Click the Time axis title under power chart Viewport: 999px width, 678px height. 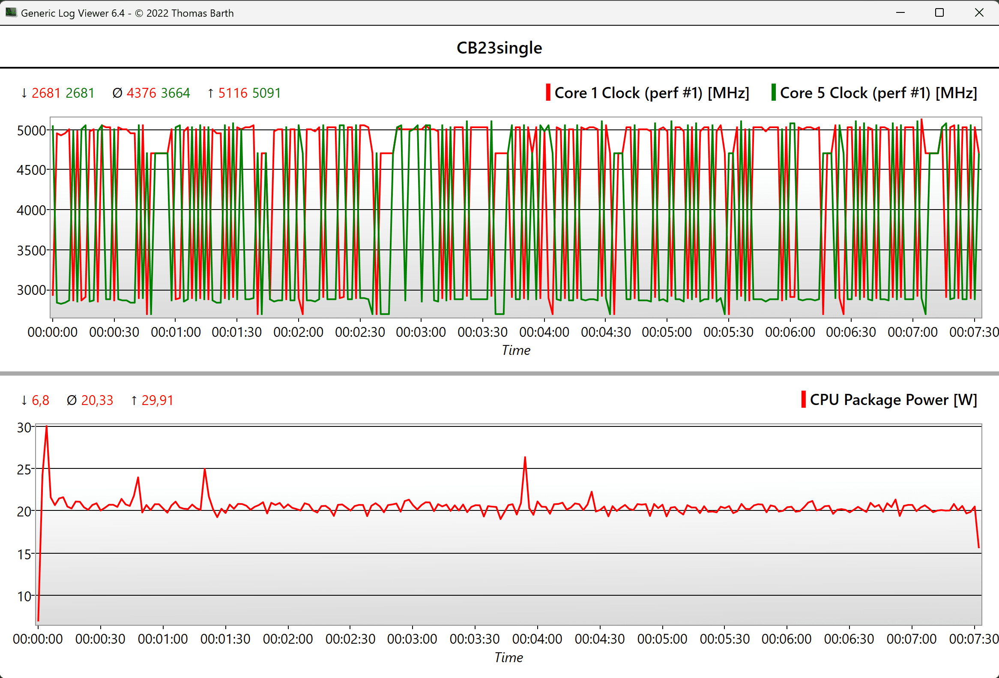tap(508, 657)
